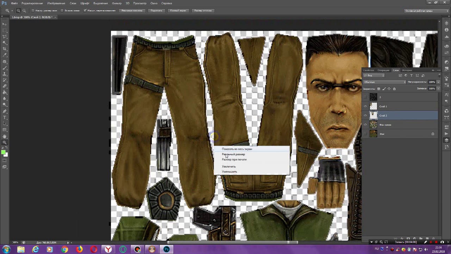Image resolution: width=451 pixels, height=254 pixels.
Task: Change the screen mode
Action: (5, 167)
